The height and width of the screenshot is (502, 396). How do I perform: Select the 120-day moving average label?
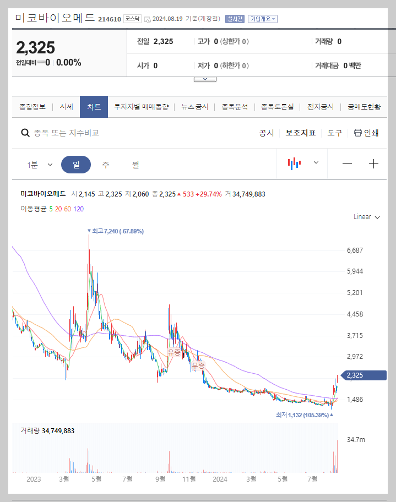79,209
